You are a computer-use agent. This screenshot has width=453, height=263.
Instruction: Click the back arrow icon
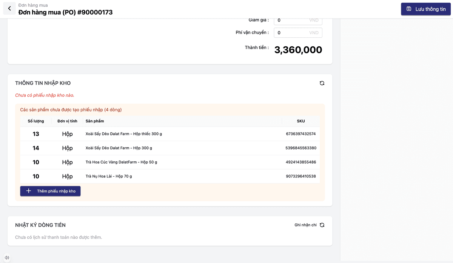[9, 8]
